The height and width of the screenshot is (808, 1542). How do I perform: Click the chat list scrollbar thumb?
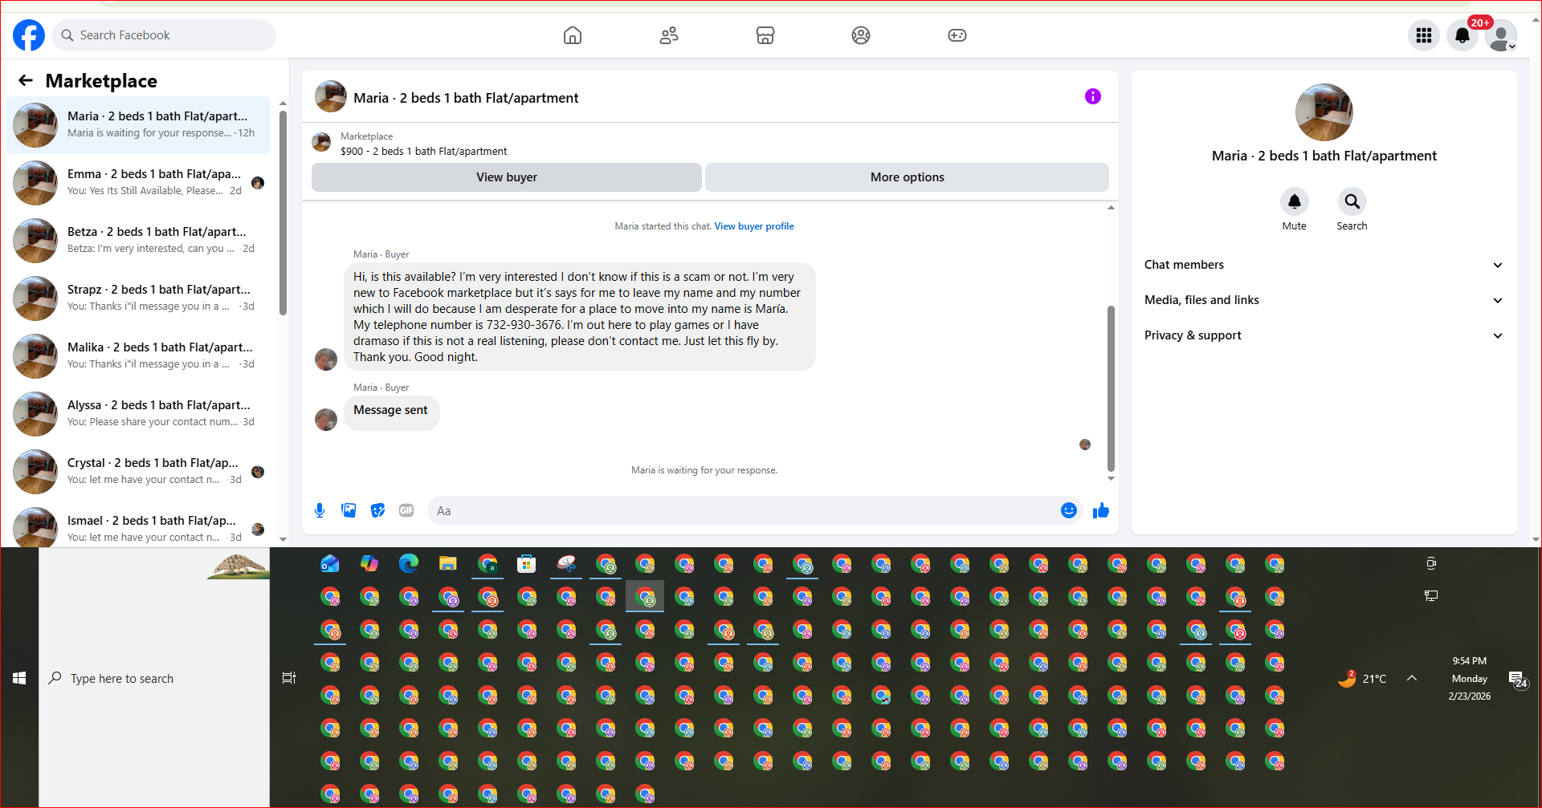pos(283,213)
